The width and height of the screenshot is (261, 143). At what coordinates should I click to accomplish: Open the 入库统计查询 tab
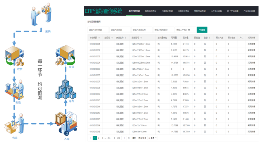tap(167, 11)
